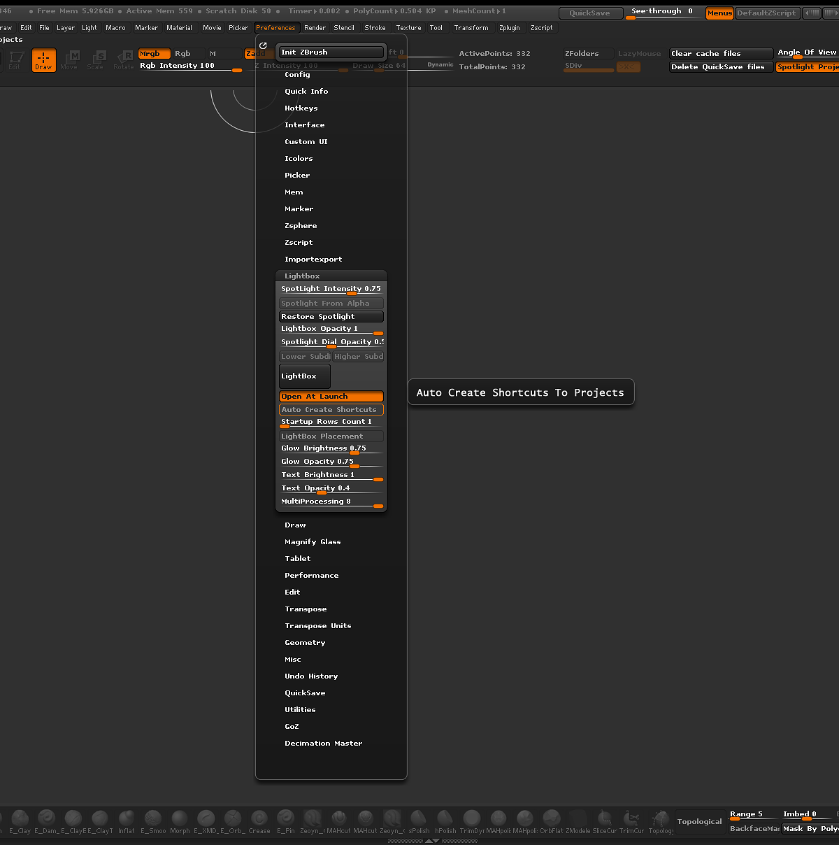The width and height of the screenshot is (839, 845).
Task: Pick the Topology brush
Action: [660, 821]
